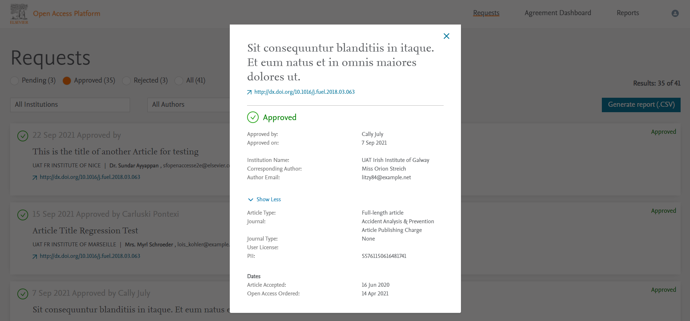Click approved check icon for 7 Sep request
The image size is (690, 321).
coord(23,294)
